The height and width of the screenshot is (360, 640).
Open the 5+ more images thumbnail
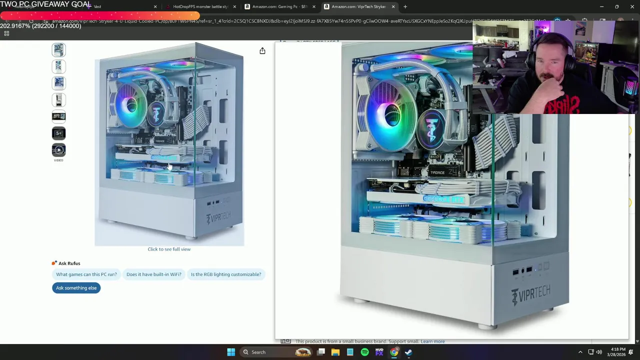(58, 133)
